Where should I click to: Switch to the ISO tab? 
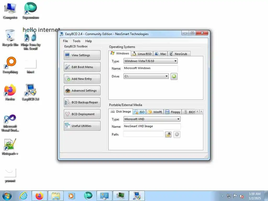pos(139,112)
